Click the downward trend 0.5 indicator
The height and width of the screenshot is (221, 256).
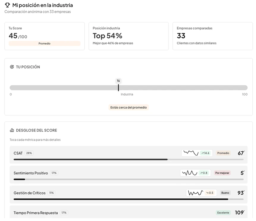[210, 193]
